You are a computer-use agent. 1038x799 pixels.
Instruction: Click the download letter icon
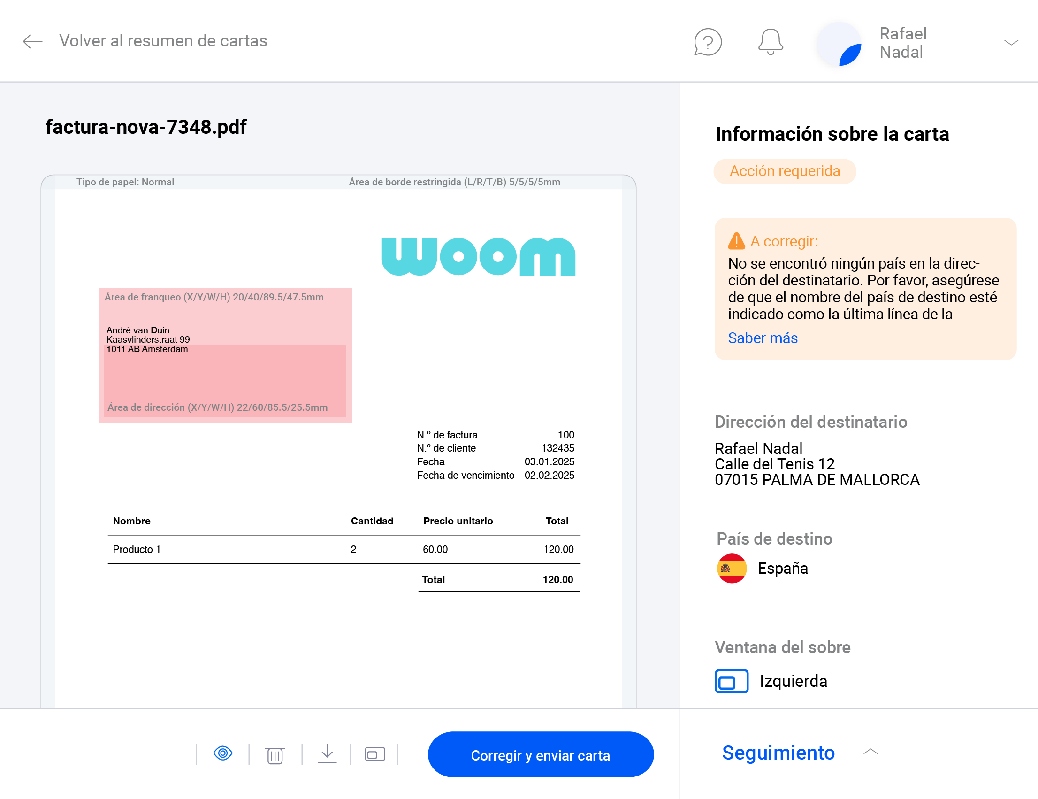[x=327, y=754]
